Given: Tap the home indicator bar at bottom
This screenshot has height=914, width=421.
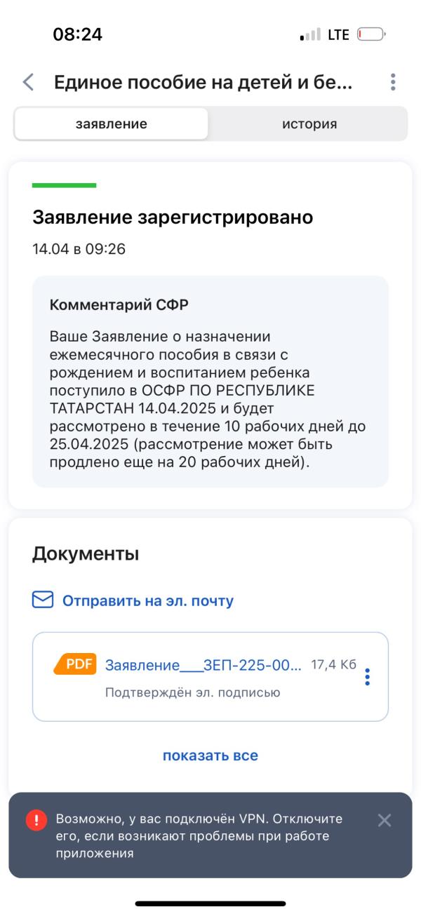Looking at the screenshot, I should (x=210, y=903).
